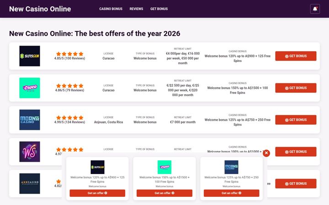Close the popup offers overlay

[266, 153]
